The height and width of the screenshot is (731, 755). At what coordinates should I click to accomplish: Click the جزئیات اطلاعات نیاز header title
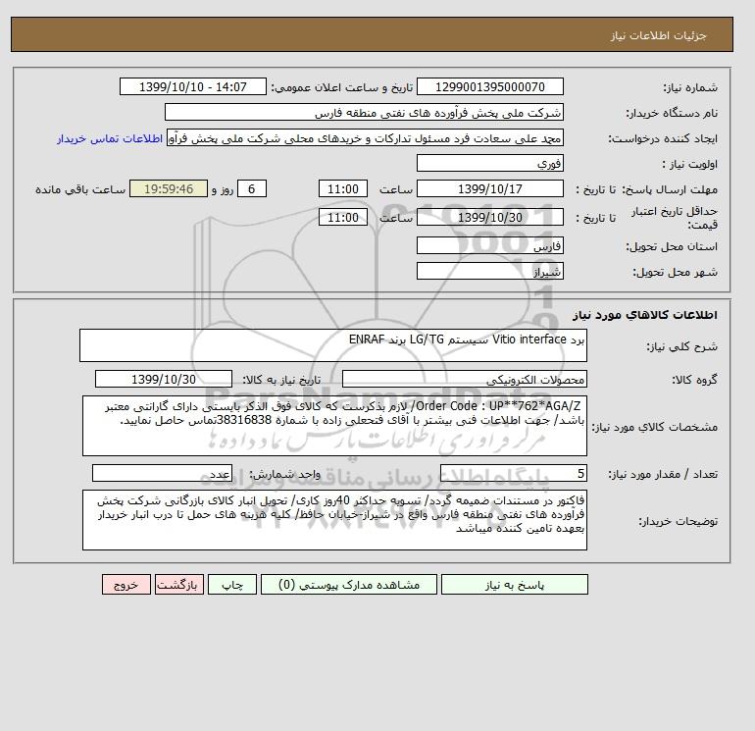tap(658, 35)
